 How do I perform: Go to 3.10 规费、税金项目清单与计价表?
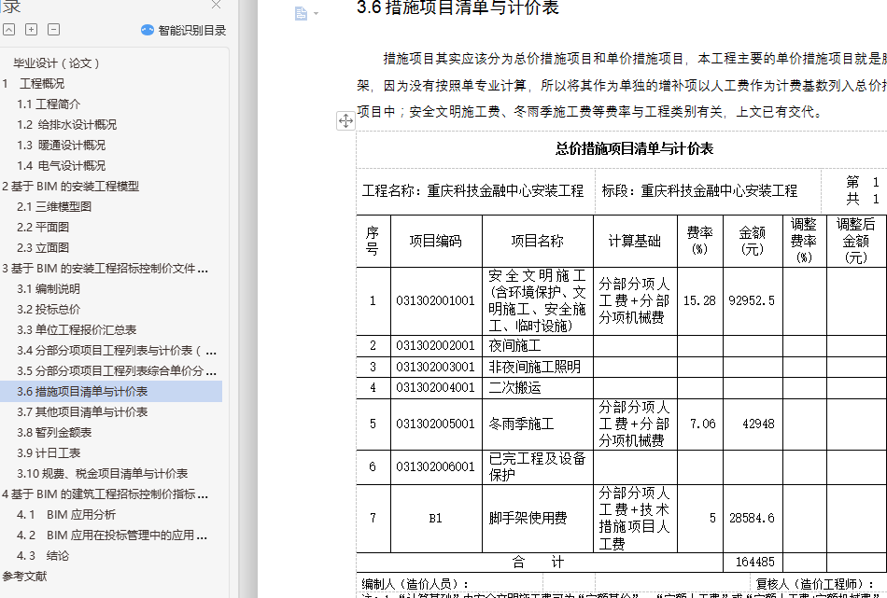(103, 474)
